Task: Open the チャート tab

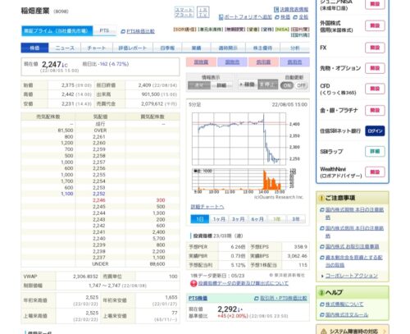Action: point(97,48)
